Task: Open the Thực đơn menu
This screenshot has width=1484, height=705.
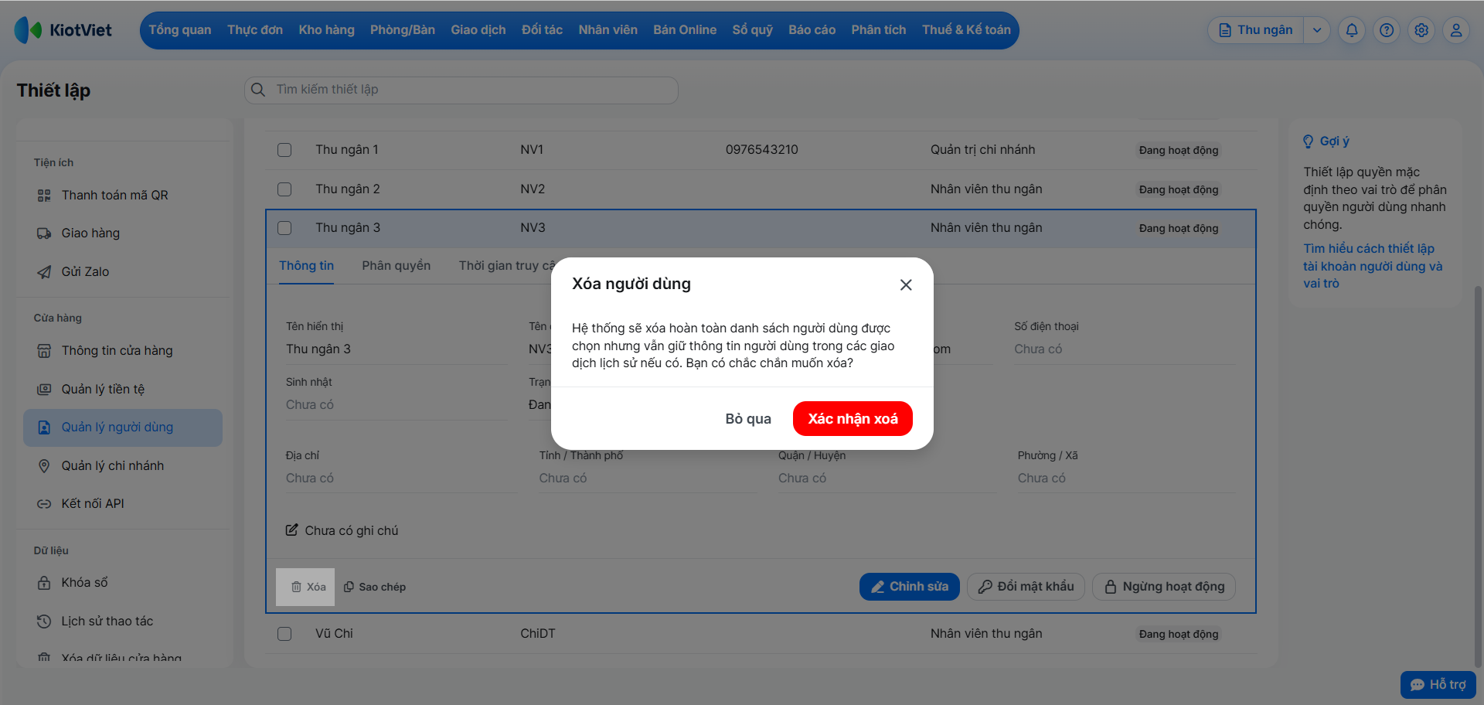Action: (x=255, y=30)
